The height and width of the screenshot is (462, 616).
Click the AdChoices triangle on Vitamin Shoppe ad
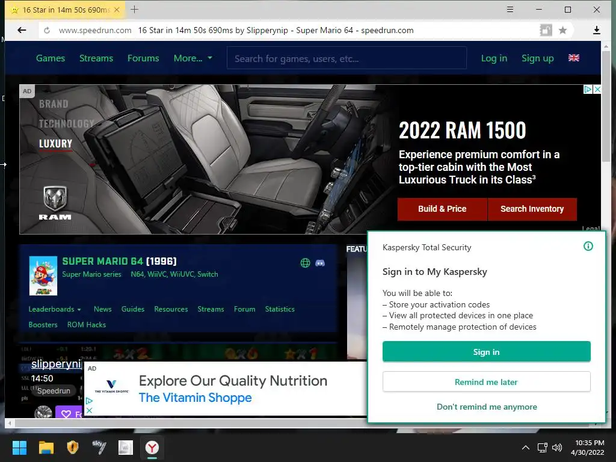point(89,401)
